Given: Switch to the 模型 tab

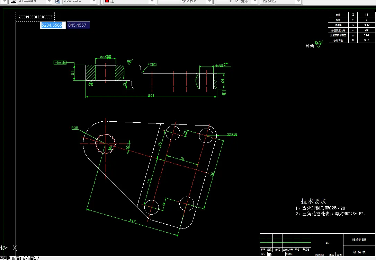Looking at the screenshot, I should pos(3,258).
